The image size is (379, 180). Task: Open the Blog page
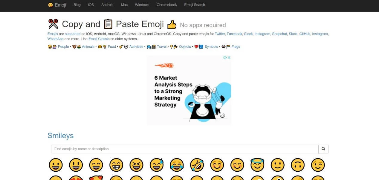[77, 5]
